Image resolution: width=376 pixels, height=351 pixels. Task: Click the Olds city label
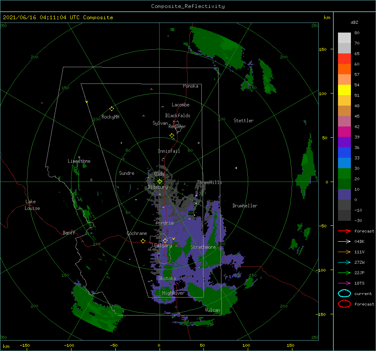(159, 174)
